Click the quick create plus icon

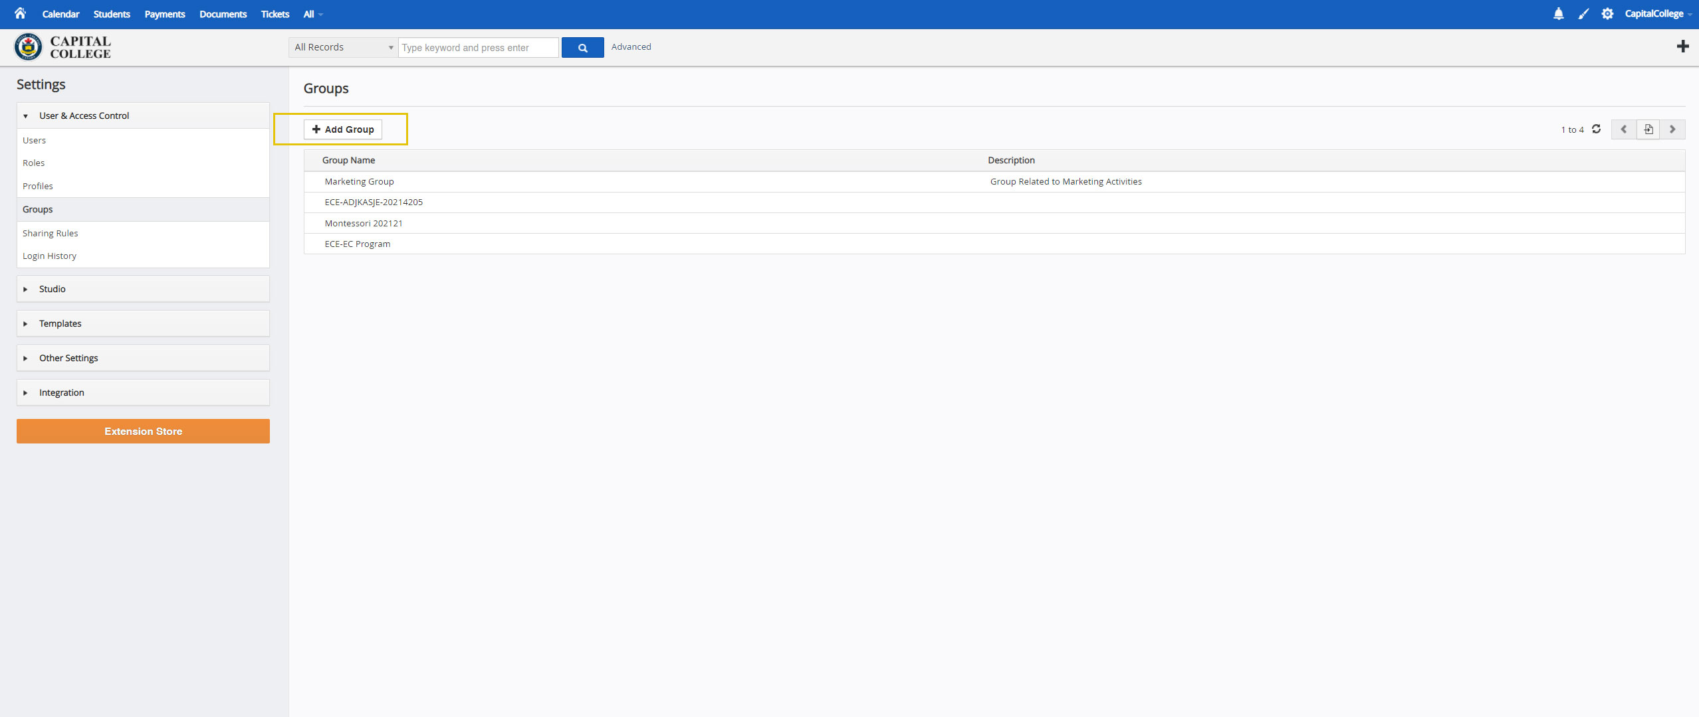point(1682,46)
